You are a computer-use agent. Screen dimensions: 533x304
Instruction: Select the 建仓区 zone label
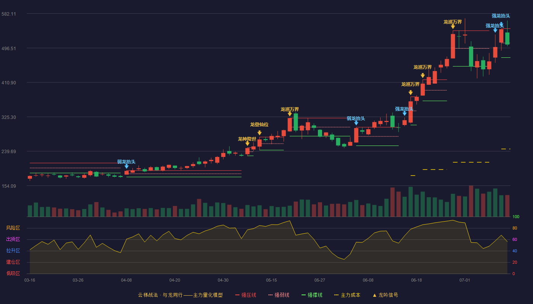click(x=13, y=262)
